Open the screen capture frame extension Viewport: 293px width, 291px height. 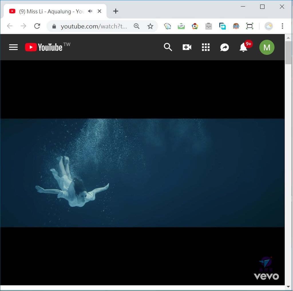pos(250,26)
